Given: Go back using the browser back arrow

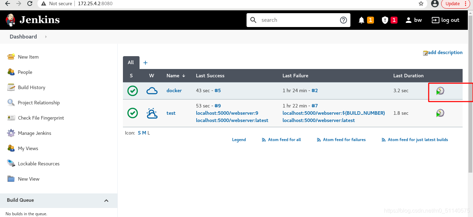Looking at the screenshot, I should (x=7, y=3).
